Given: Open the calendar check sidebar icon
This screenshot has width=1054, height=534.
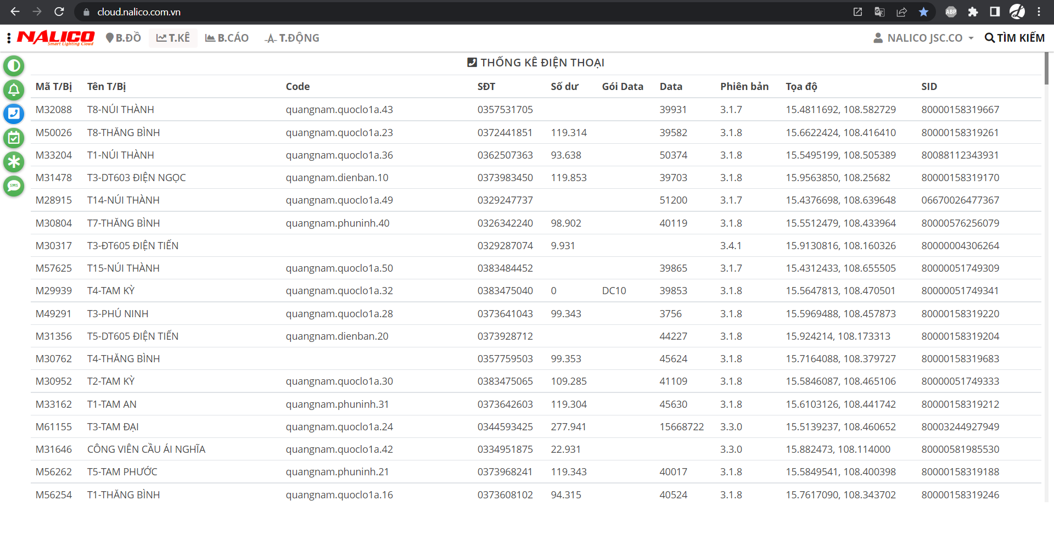Looking at the screenshot, I should 14,138.
